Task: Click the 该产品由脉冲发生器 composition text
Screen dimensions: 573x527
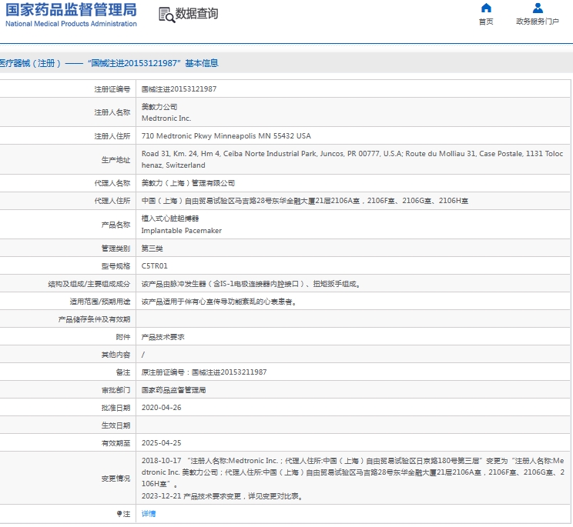Action: point(251,284)
